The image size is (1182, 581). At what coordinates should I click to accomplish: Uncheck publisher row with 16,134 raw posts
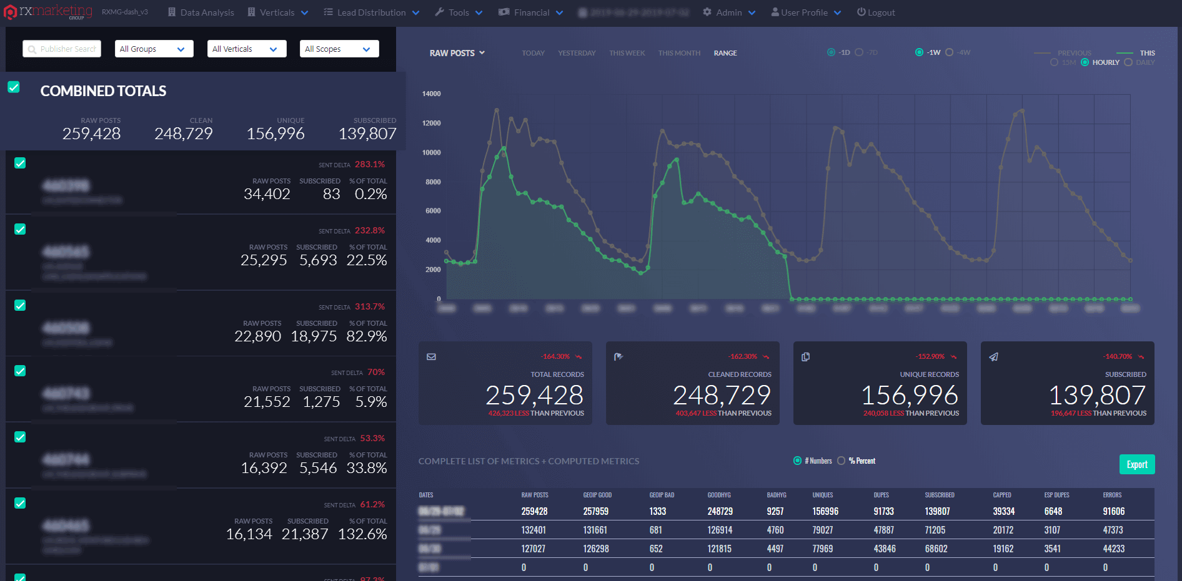point(20,503)
